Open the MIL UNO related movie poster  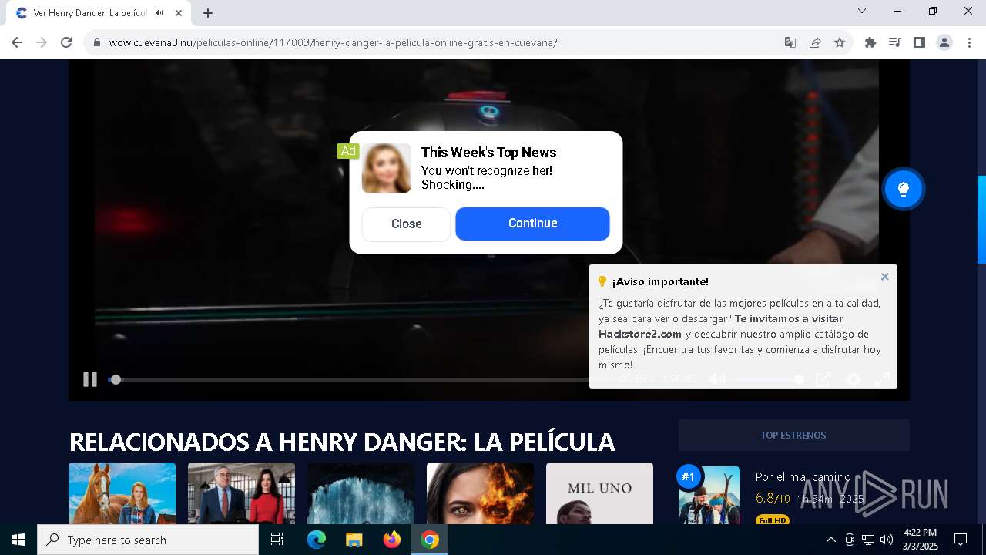[599, 493]
